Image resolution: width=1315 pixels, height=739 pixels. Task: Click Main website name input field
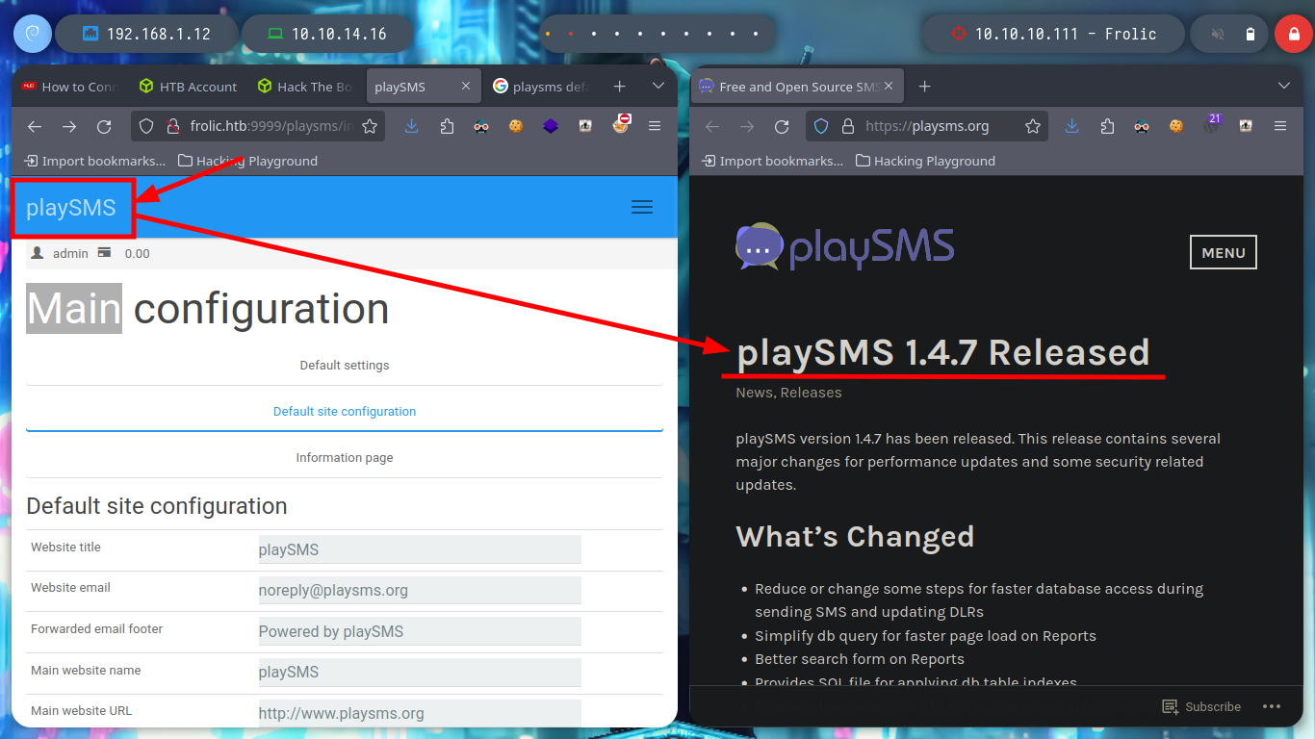point(420,672)
